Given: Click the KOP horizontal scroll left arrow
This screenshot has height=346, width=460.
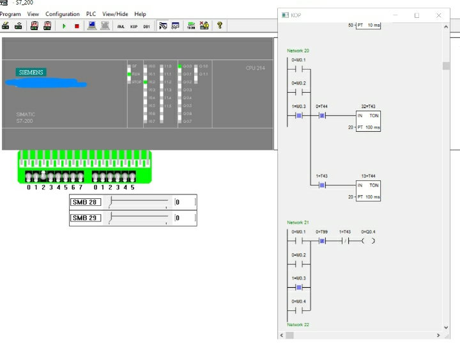Looking at the screenshot, I should 282,335.
